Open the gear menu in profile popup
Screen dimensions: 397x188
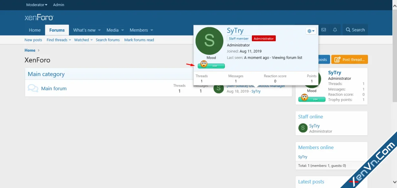coord(311,31)
